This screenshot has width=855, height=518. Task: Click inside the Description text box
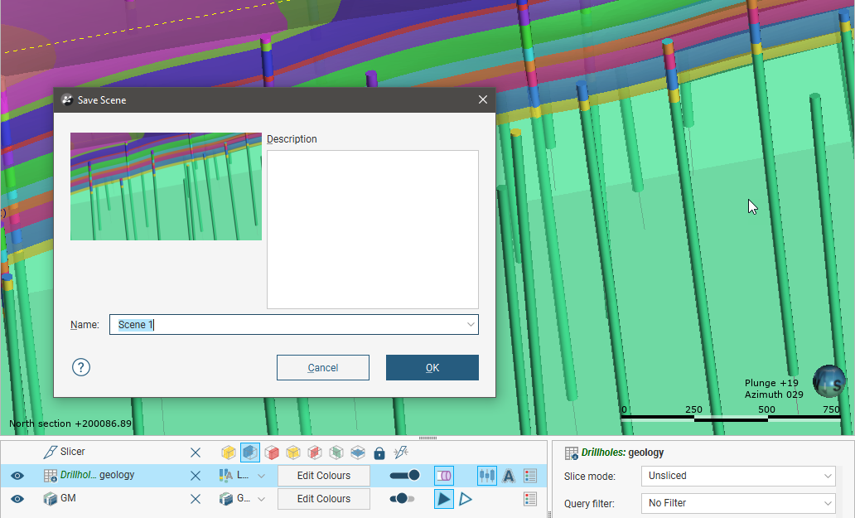(372, 229)
